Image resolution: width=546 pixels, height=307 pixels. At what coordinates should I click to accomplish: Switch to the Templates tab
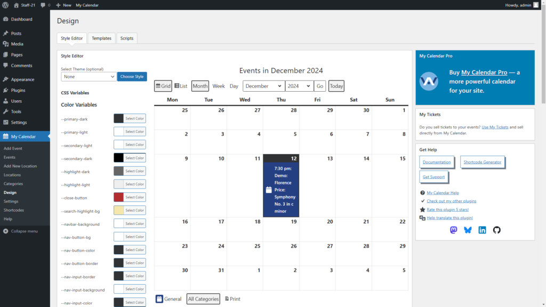coord(101,38)
